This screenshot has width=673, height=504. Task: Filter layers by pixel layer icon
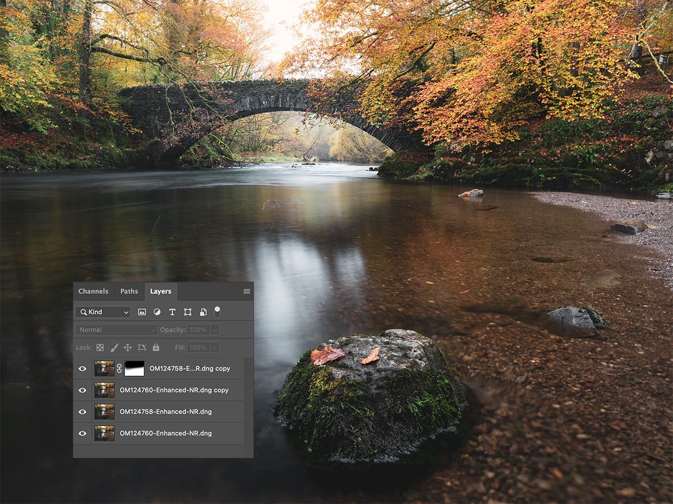tap(142, 312)
